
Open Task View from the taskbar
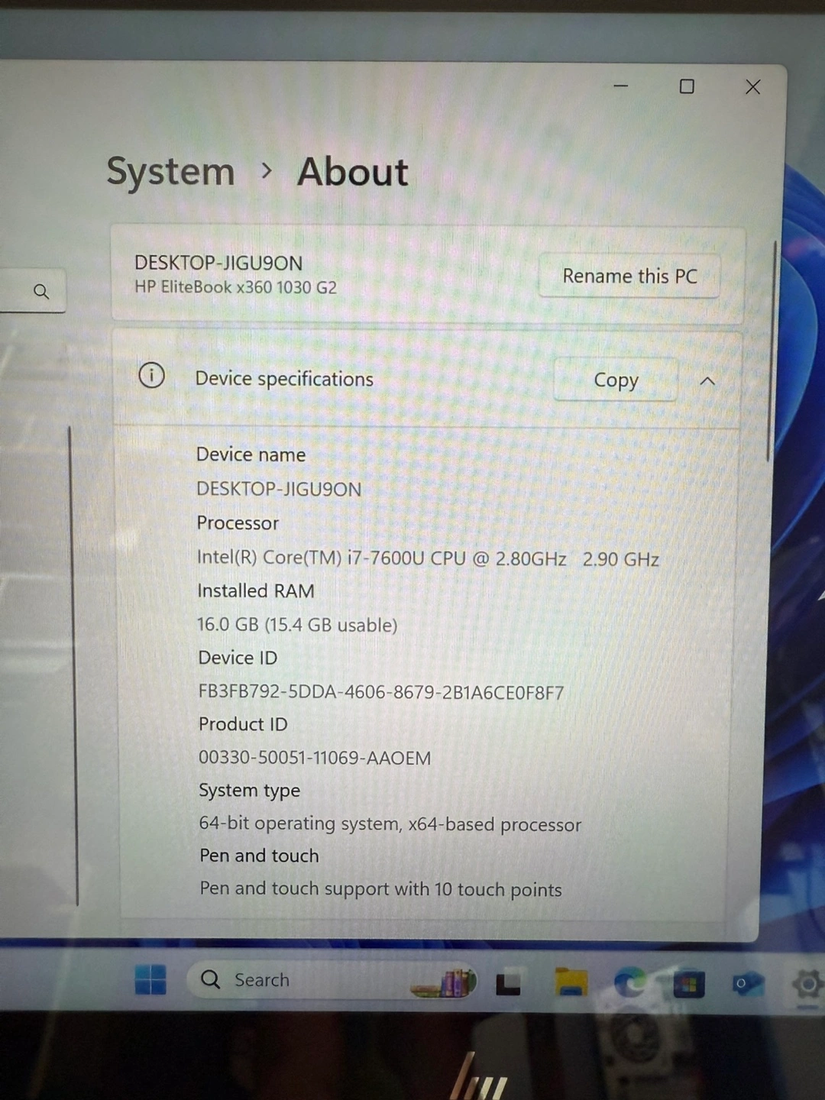pos(508,982)
